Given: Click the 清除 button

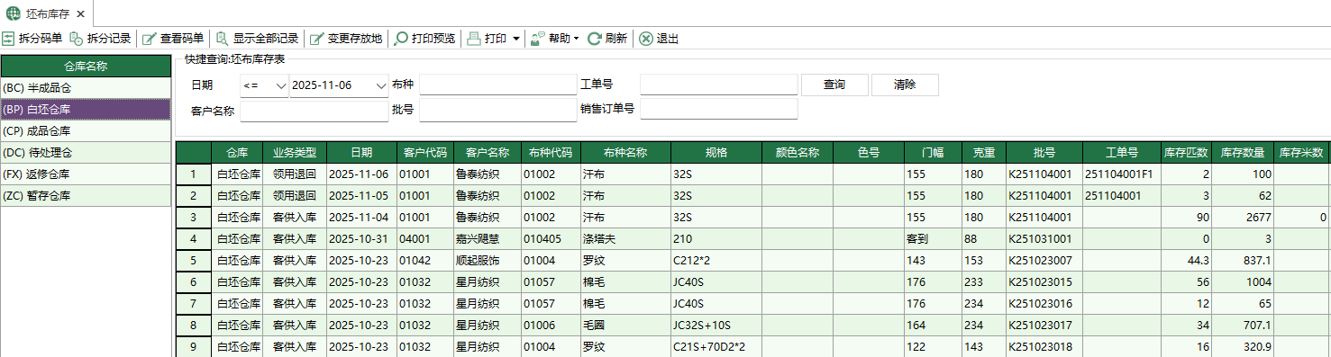Looking at the screenshot, I should 905,85.
